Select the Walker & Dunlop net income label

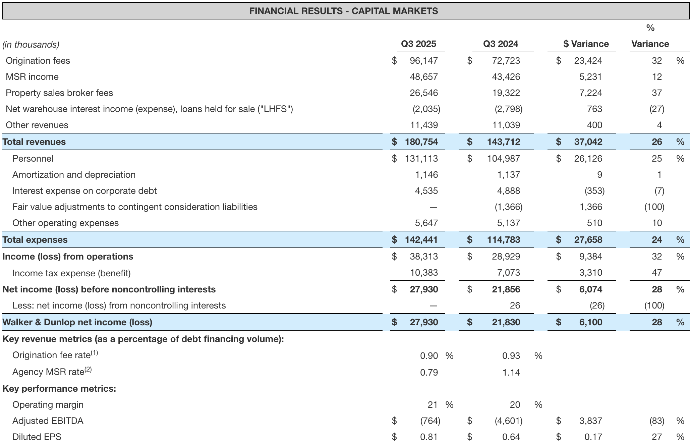[77, 322]
